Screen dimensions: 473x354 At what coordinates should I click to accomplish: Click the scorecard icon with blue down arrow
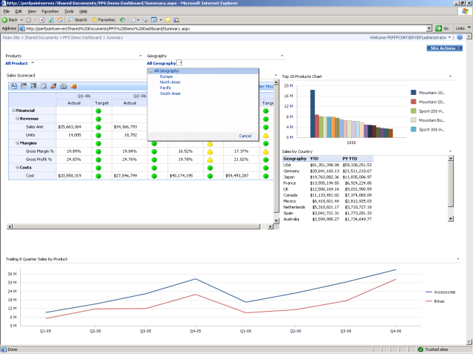click(x=33, y=86)
